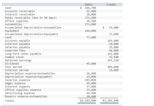This screenshot has width=154, height=106.
Task: Select the Interest earned label
Action: pos(17,70)
